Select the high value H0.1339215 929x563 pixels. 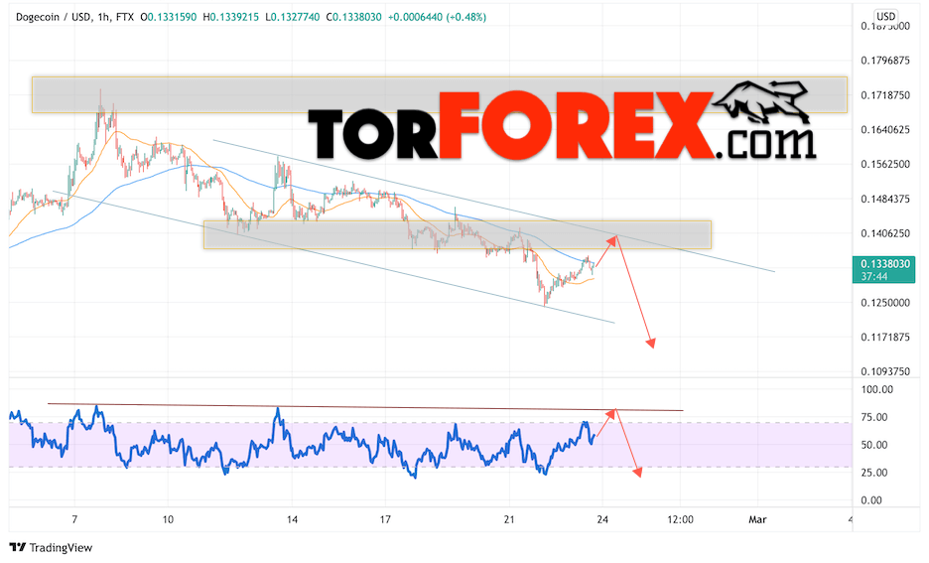[x=230, y=17]
